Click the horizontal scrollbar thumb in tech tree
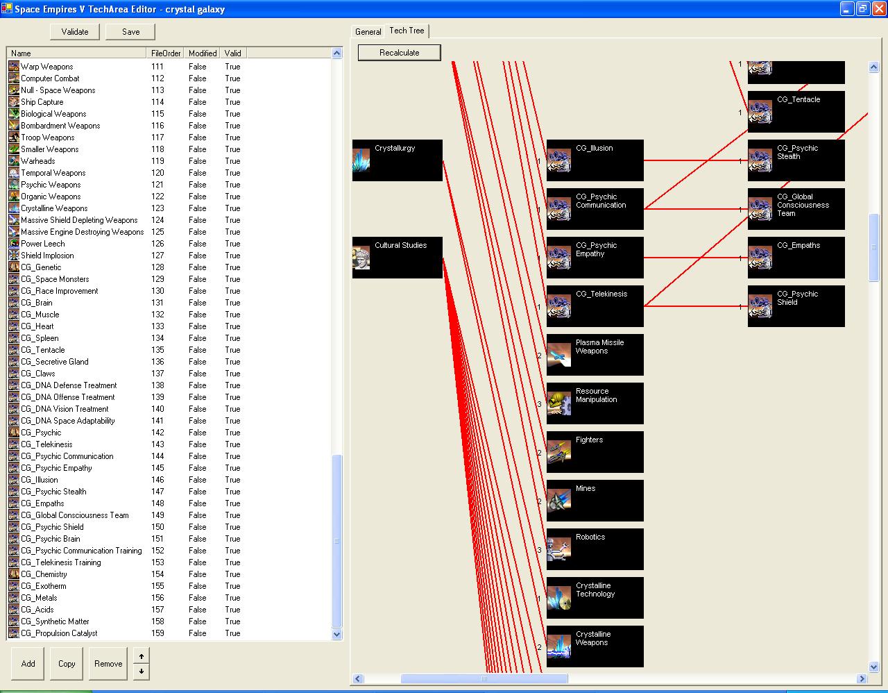 [x=484, y=678]
